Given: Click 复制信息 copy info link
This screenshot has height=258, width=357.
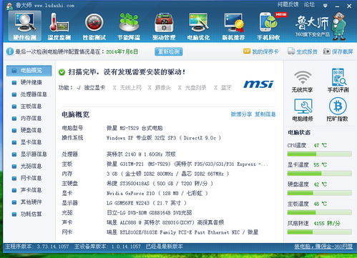Looking at the screenshot, I should coord(265,114).
